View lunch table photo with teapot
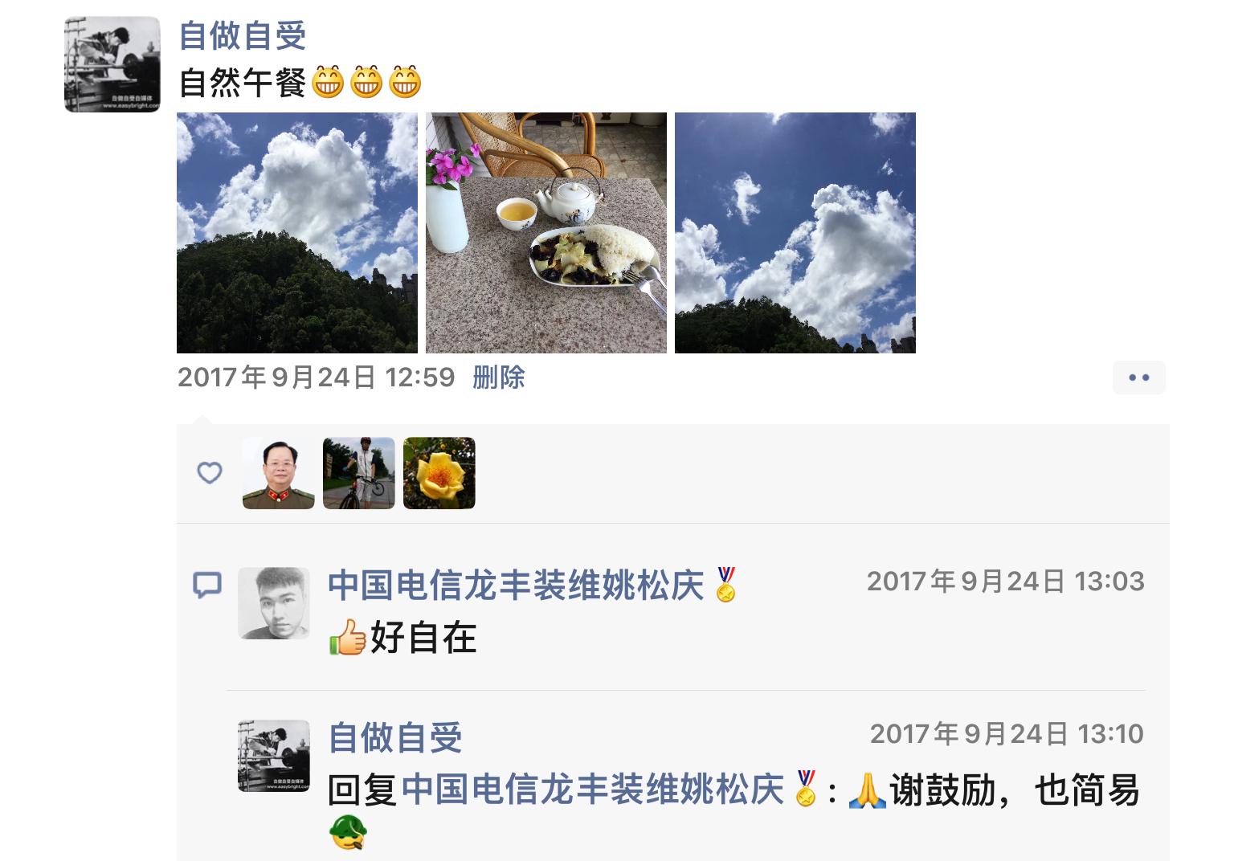1234x861 pixels. coord(546,233)
